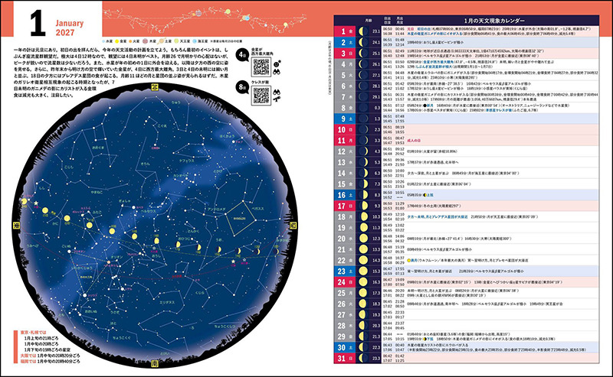
Task: Click the moon age value 23.1 in row 1
Action: (376, 31)
